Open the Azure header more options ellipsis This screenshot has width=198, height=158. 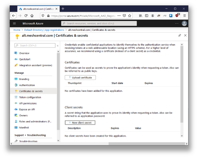tap(177, 23)
